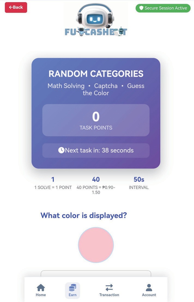Select the Earn coins icon
The height and width of the screenshot is (302, 194).
tap(72, 288)
